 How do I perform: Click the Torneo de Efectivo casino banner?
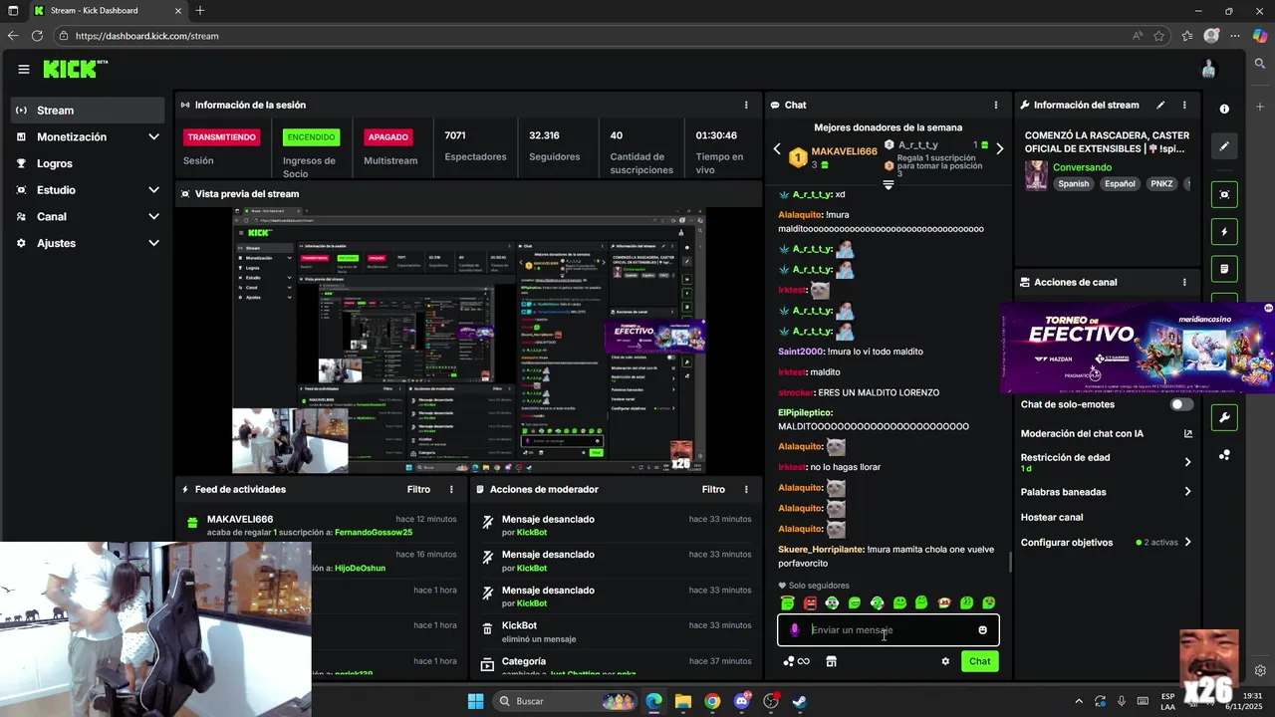point(1138,348)
